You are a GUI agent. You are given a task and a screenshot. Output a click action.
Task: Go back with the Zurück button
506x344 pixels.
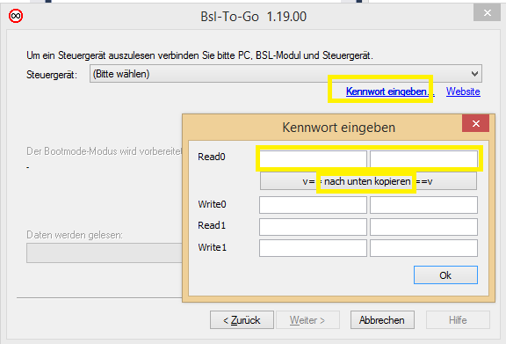[x=242, y=320]
